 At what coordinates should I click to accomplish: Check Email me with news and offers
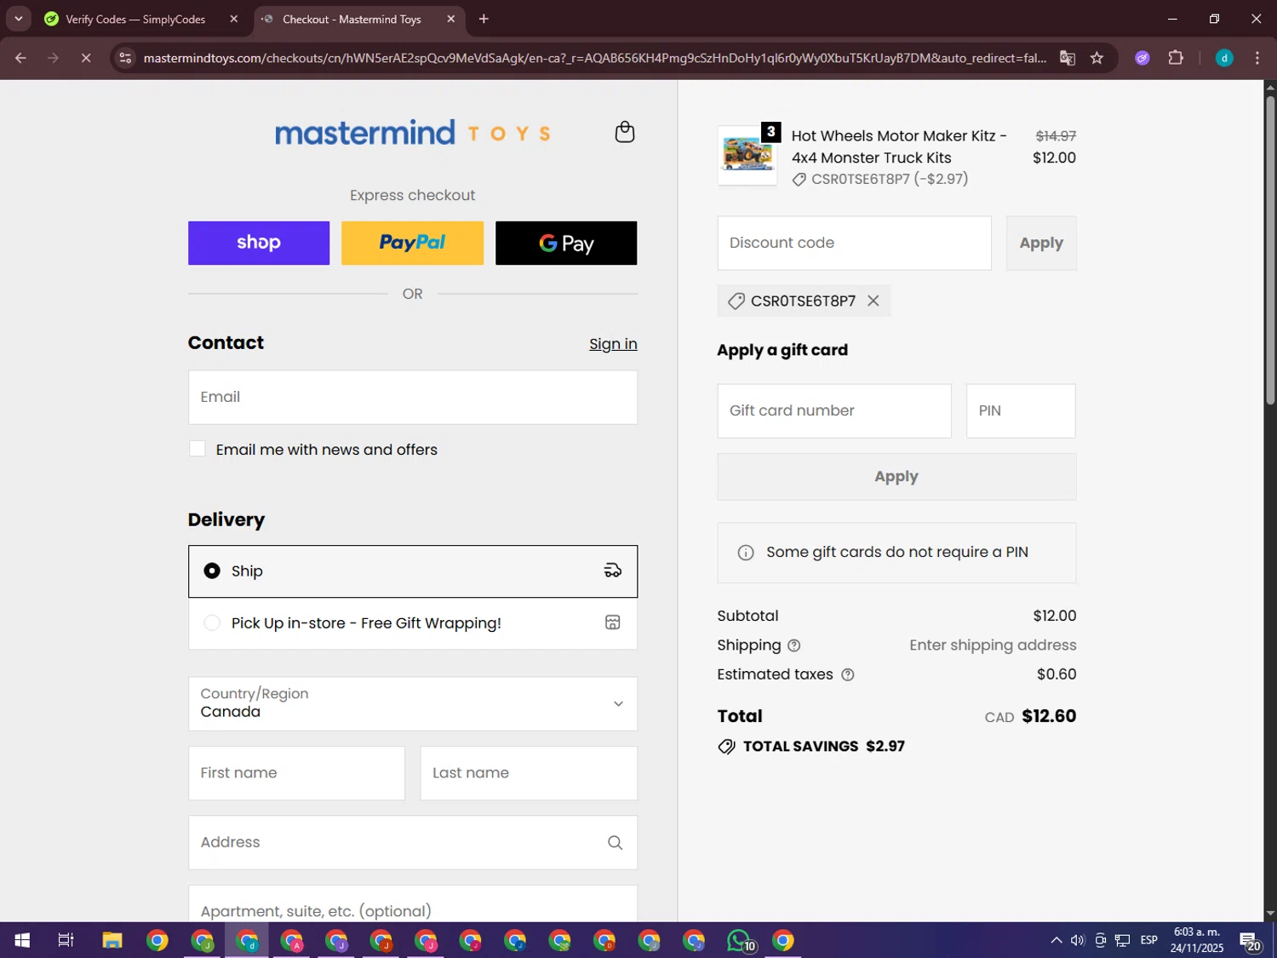pos(198,449)
